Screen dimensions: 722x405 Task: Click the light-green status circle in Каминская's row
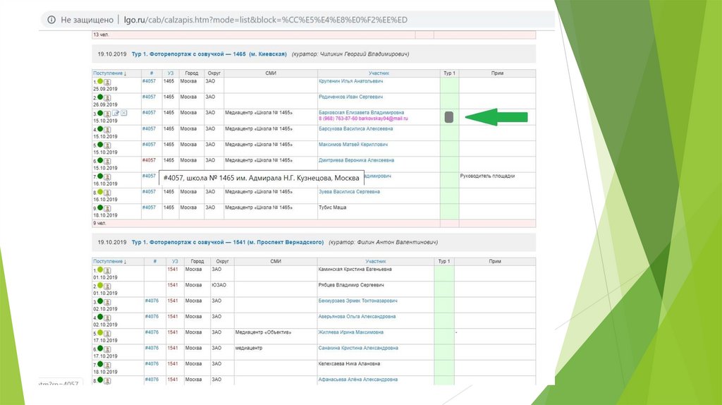pos(100,270)
